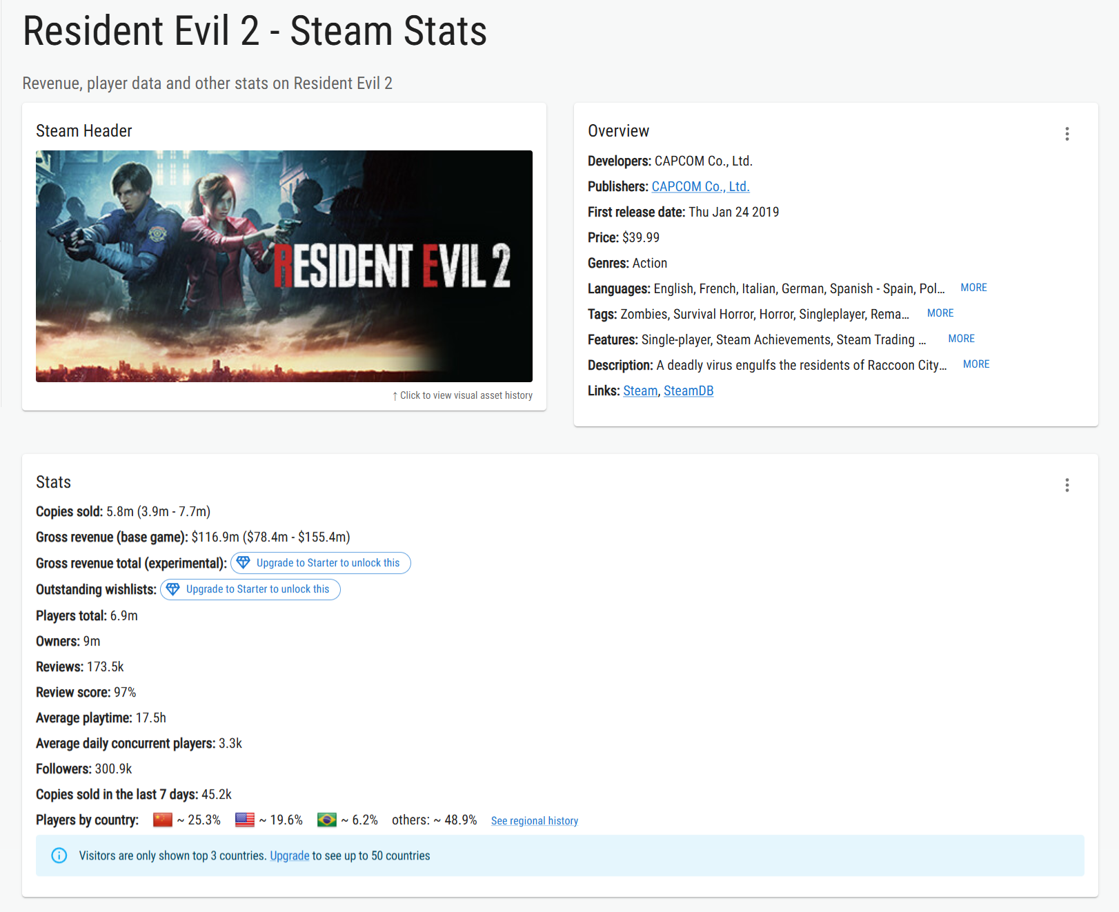The width and height of the screenshot is (1119, 912).
Task: Click 'Average daily concurrent players: 3.3k' line
Action: (139, 743)
